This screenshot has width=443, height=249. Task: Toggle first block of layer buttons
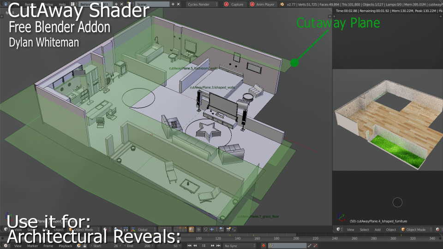165,230
